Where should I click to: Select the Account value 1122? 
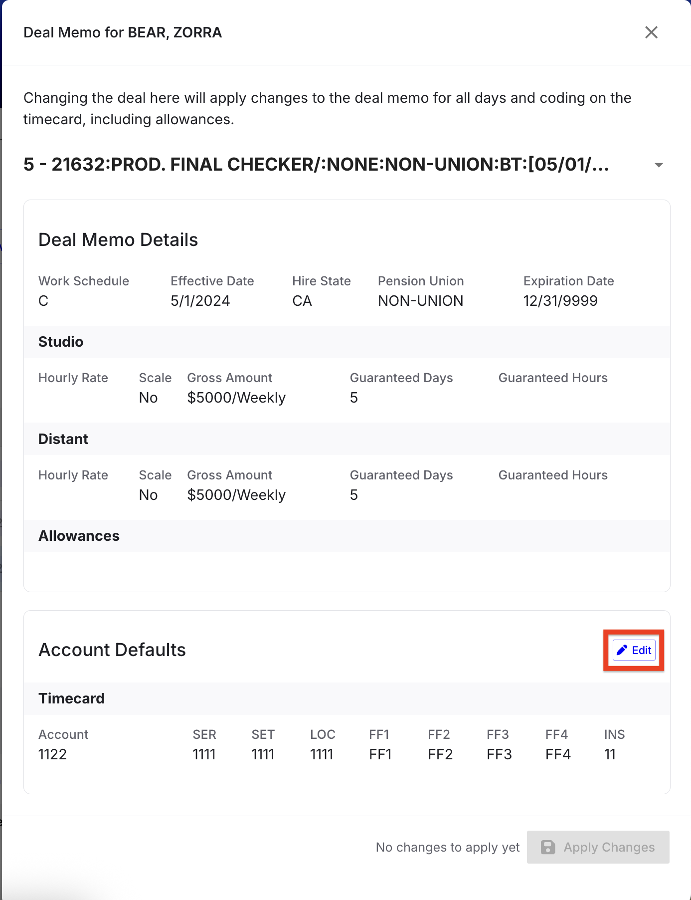click(x=53, y=754)
